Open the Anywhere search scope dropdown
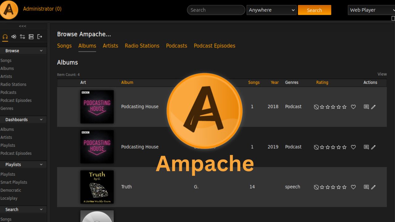 pyautogui.click(x=272, y=10)
